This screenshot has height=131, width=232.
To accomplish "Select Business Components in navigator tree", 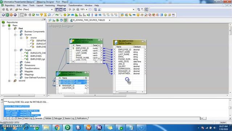I will click(34, 32).
